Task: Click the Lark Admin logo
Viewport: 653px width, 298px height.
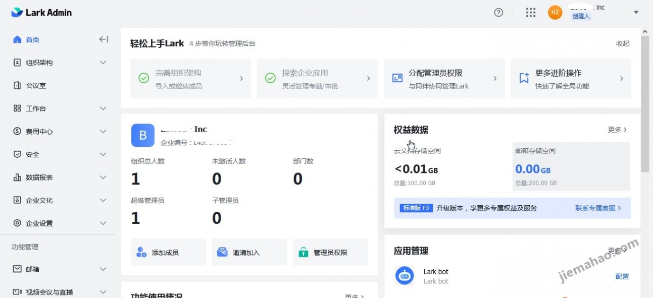Action: click(40, 12)
